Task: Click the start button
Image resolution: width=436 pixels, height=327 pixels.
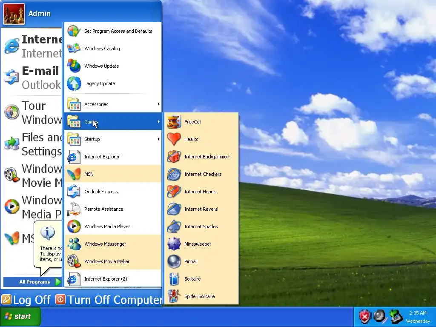Action: point(20,316)
